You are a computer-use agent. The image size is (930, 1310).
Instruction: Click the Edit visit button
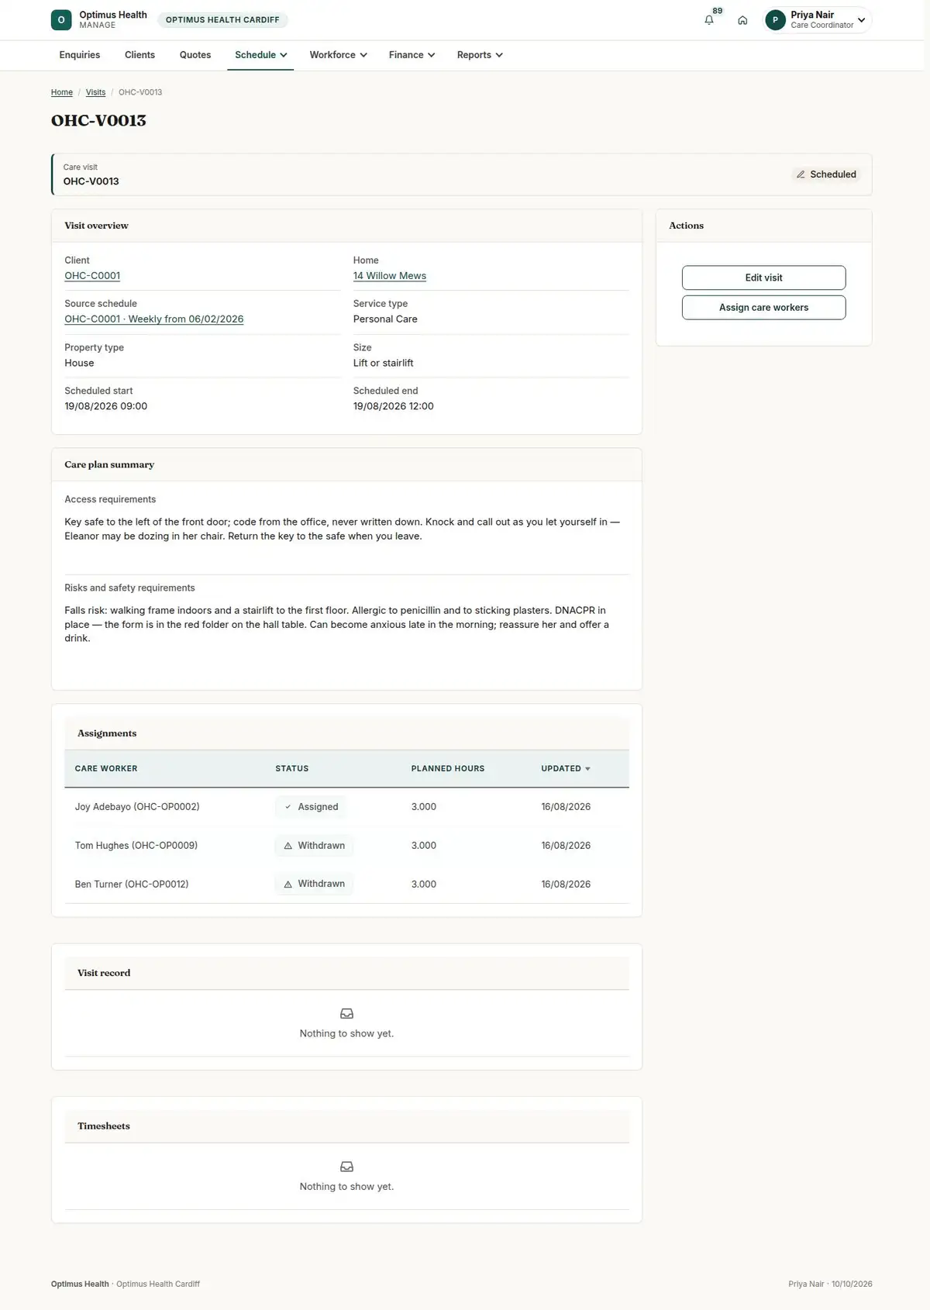(763, 278)
